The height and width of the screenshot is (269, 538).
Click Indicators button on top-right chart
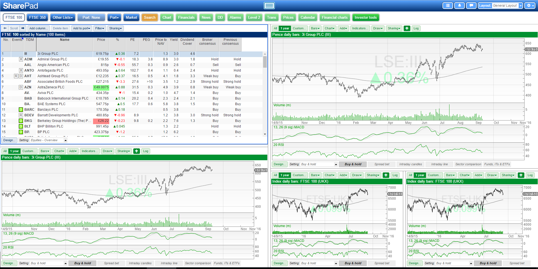point(360,28)
